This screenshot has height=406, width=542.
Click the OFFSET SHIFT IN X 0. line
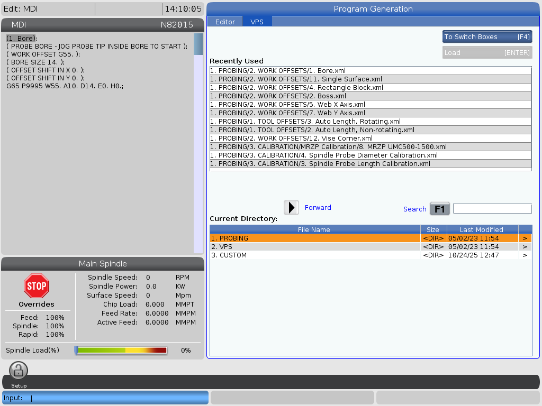[x=46, y=70]
